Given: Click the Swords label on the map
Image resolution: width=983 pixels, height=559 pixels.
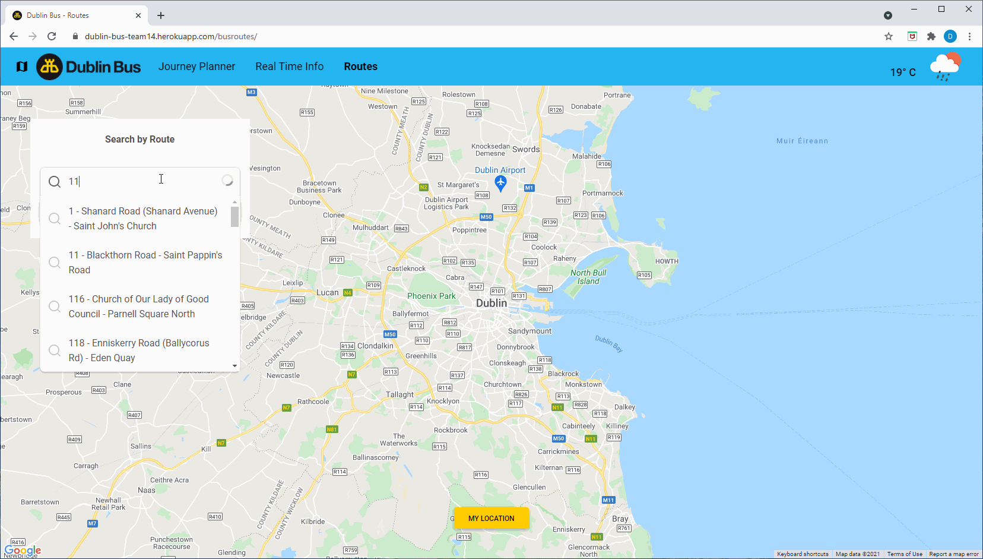Looking at the screenshot, I should coord(526,149).
